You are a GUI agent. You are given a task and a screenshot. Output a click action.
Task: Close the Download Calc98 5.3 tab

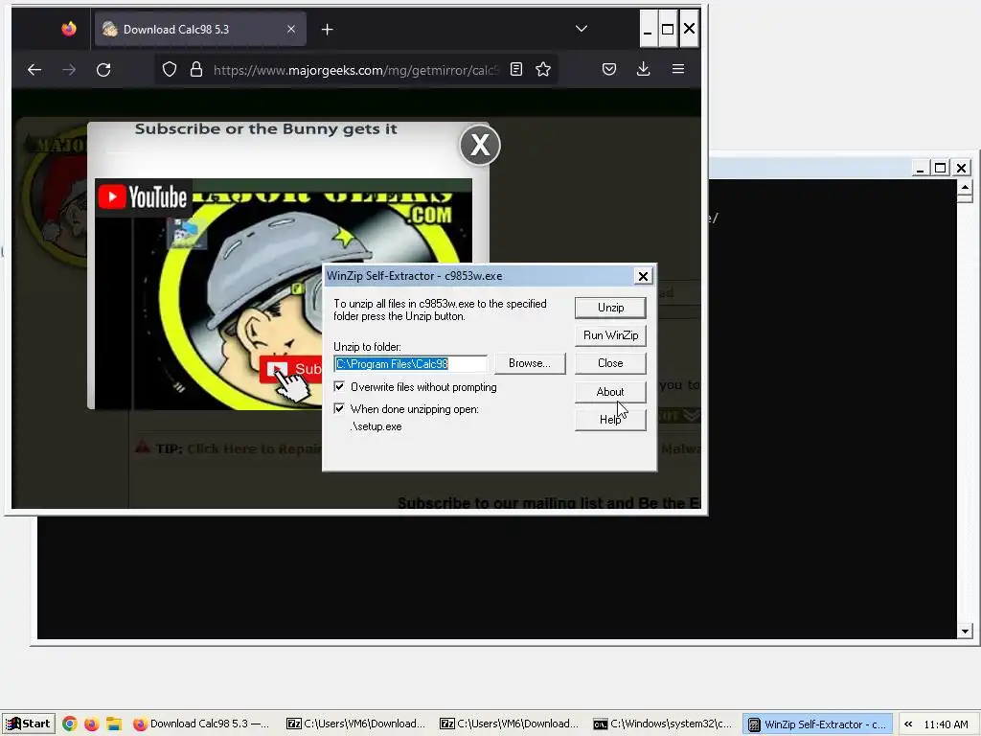click(291, 30)
